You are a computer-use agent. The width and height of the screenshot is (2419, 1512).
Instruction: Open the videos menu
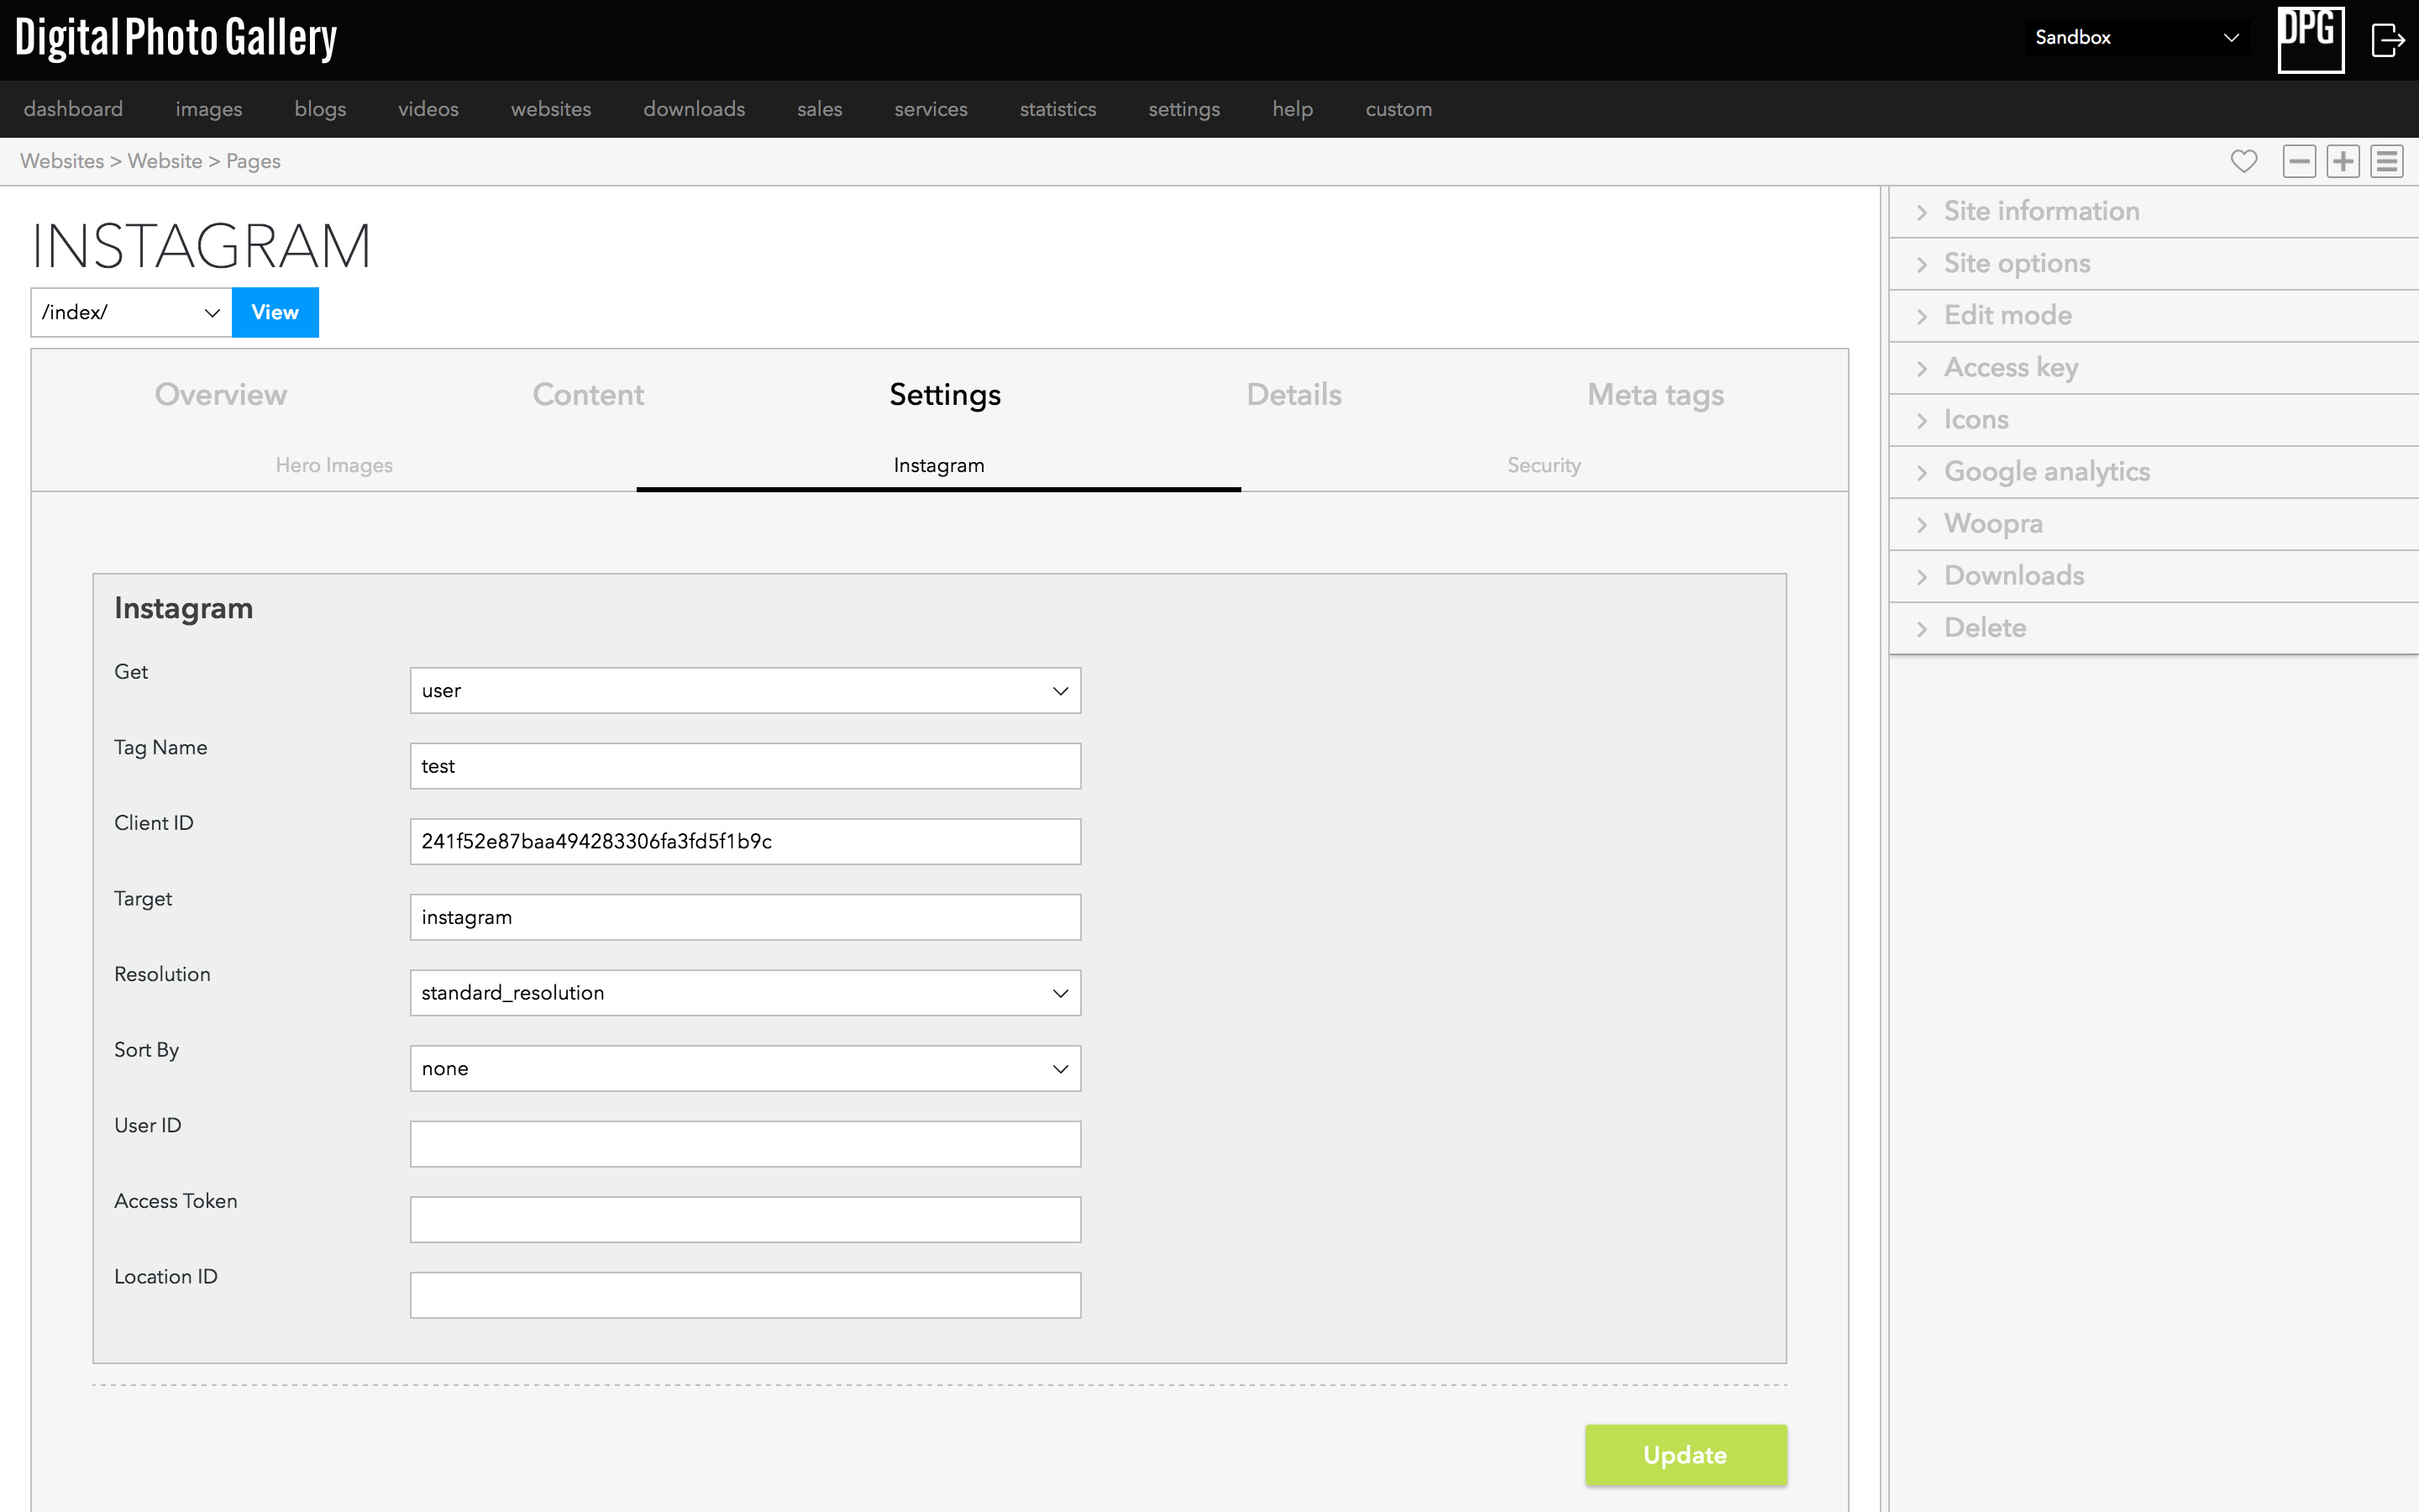coord(428,109)
